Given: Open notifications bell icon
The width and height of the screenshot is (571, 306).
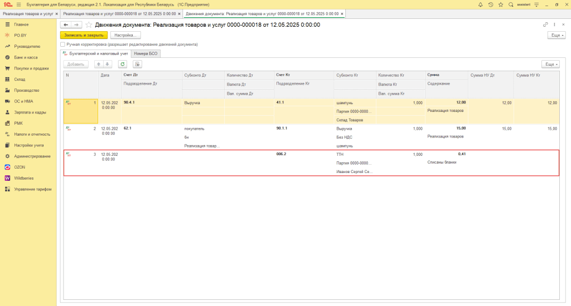Looking at the screenshot, I should coord(480,4).
